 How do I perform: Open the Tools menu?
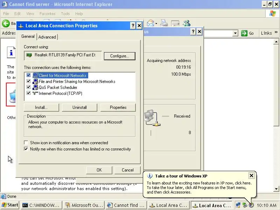(x=65, y=14)
